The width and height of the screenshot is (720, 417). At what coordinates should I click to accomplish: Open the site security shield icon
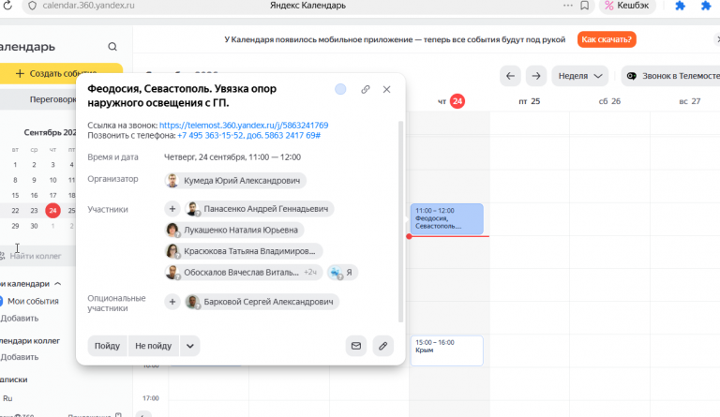pos(32,6)
